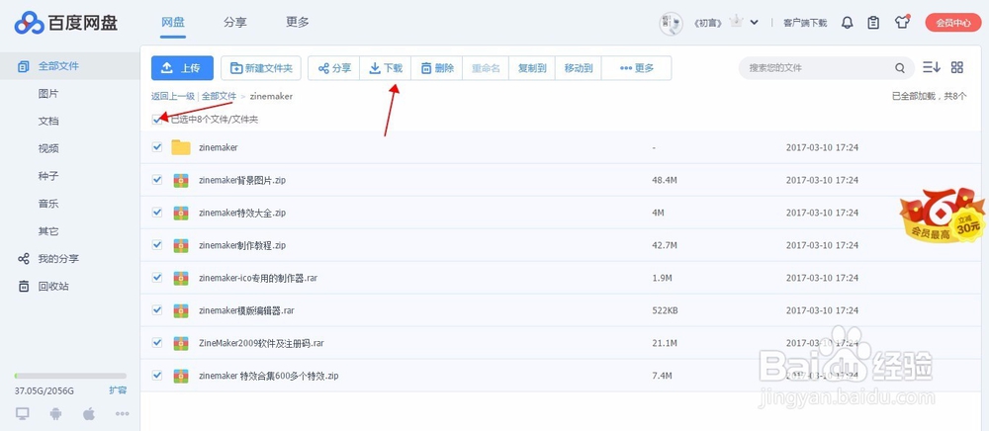Uncheck zinemaker模版编辑器.rar checkbox
The image size is (989, 431).
(157, 310)
